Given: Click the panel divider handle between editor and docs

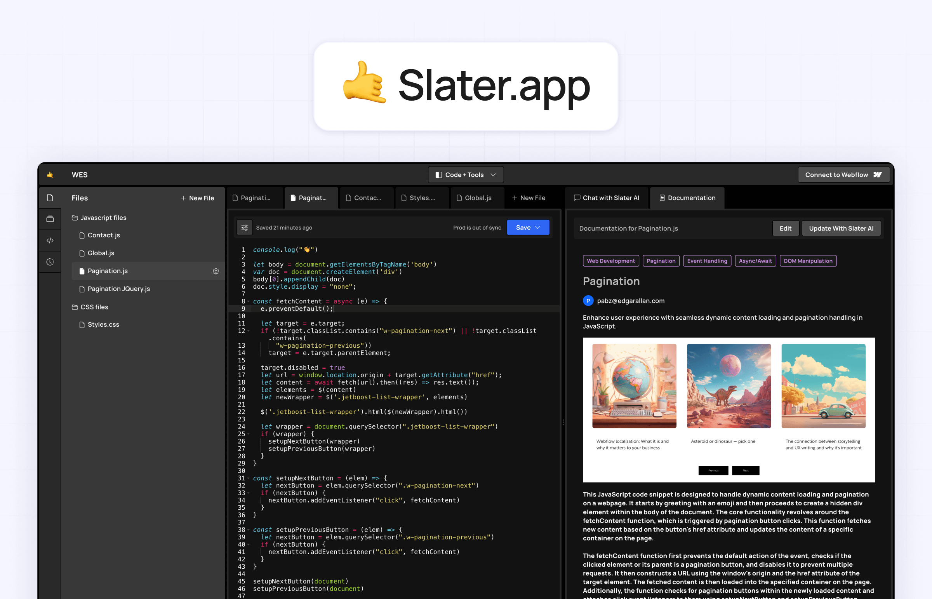Looking at the screenshot, I should (563, 422).
